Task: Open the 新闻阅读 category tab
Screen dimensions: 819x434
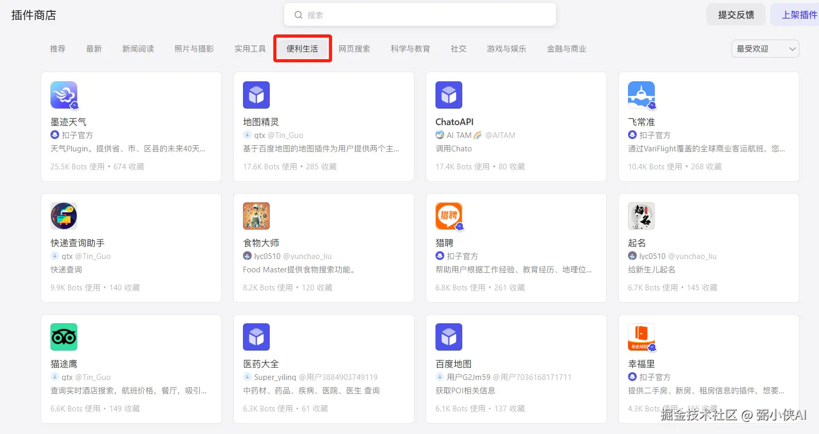Action: pos(138,49)
